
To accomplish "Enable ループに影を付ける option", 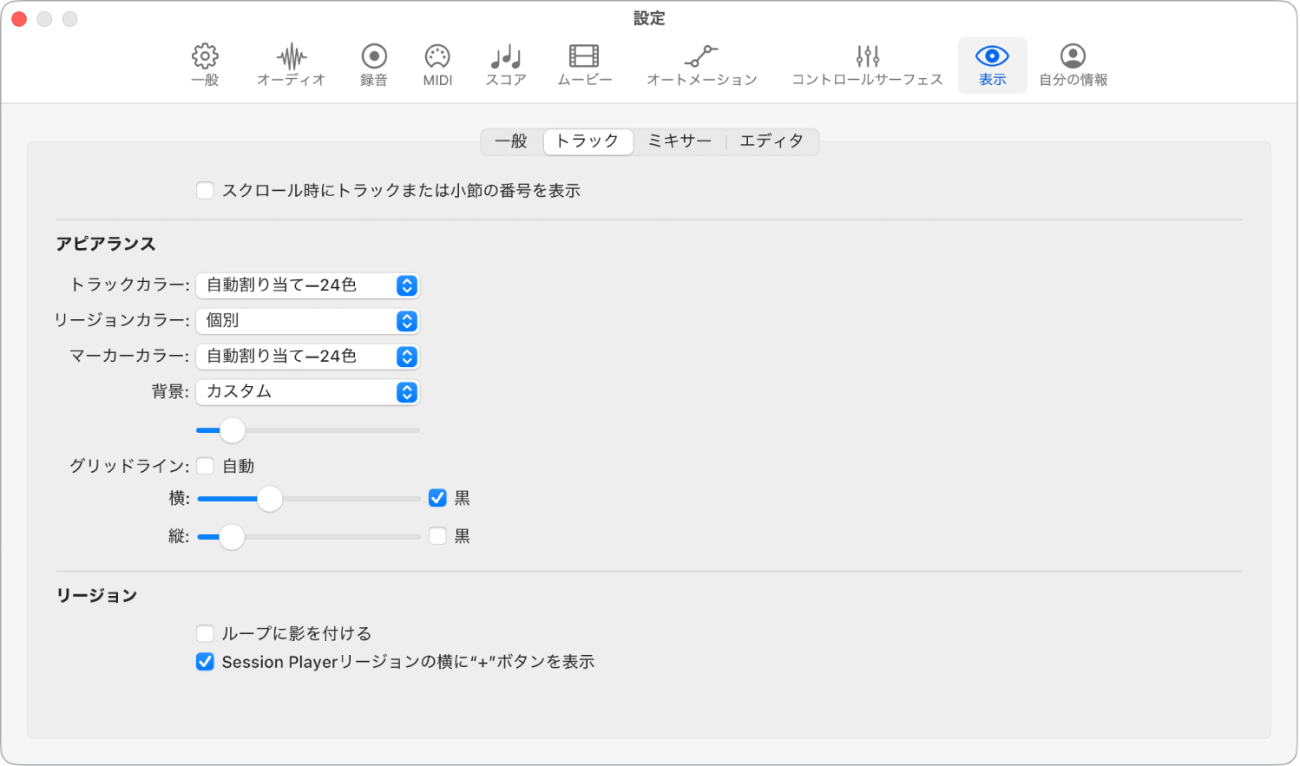I will coord(205,632).
